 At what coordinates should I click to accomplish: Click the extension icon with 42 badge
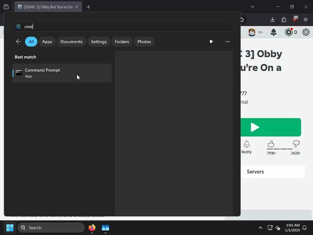(295, 19)
